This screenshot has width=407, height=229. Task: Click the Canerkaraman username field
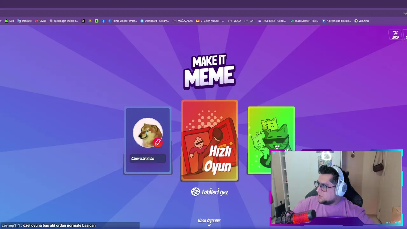coord(148,158)
